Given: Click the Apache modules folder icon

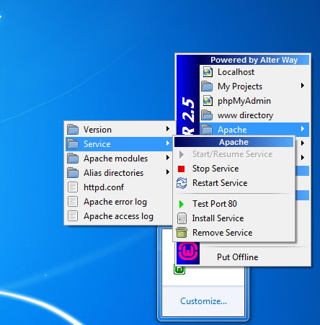Looking at the screenshot, I should 73,159.
